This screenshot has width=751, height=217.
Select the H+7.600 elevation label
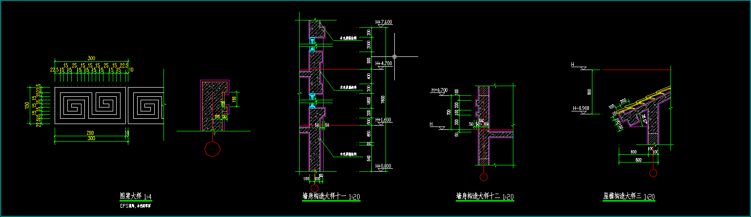384,22
